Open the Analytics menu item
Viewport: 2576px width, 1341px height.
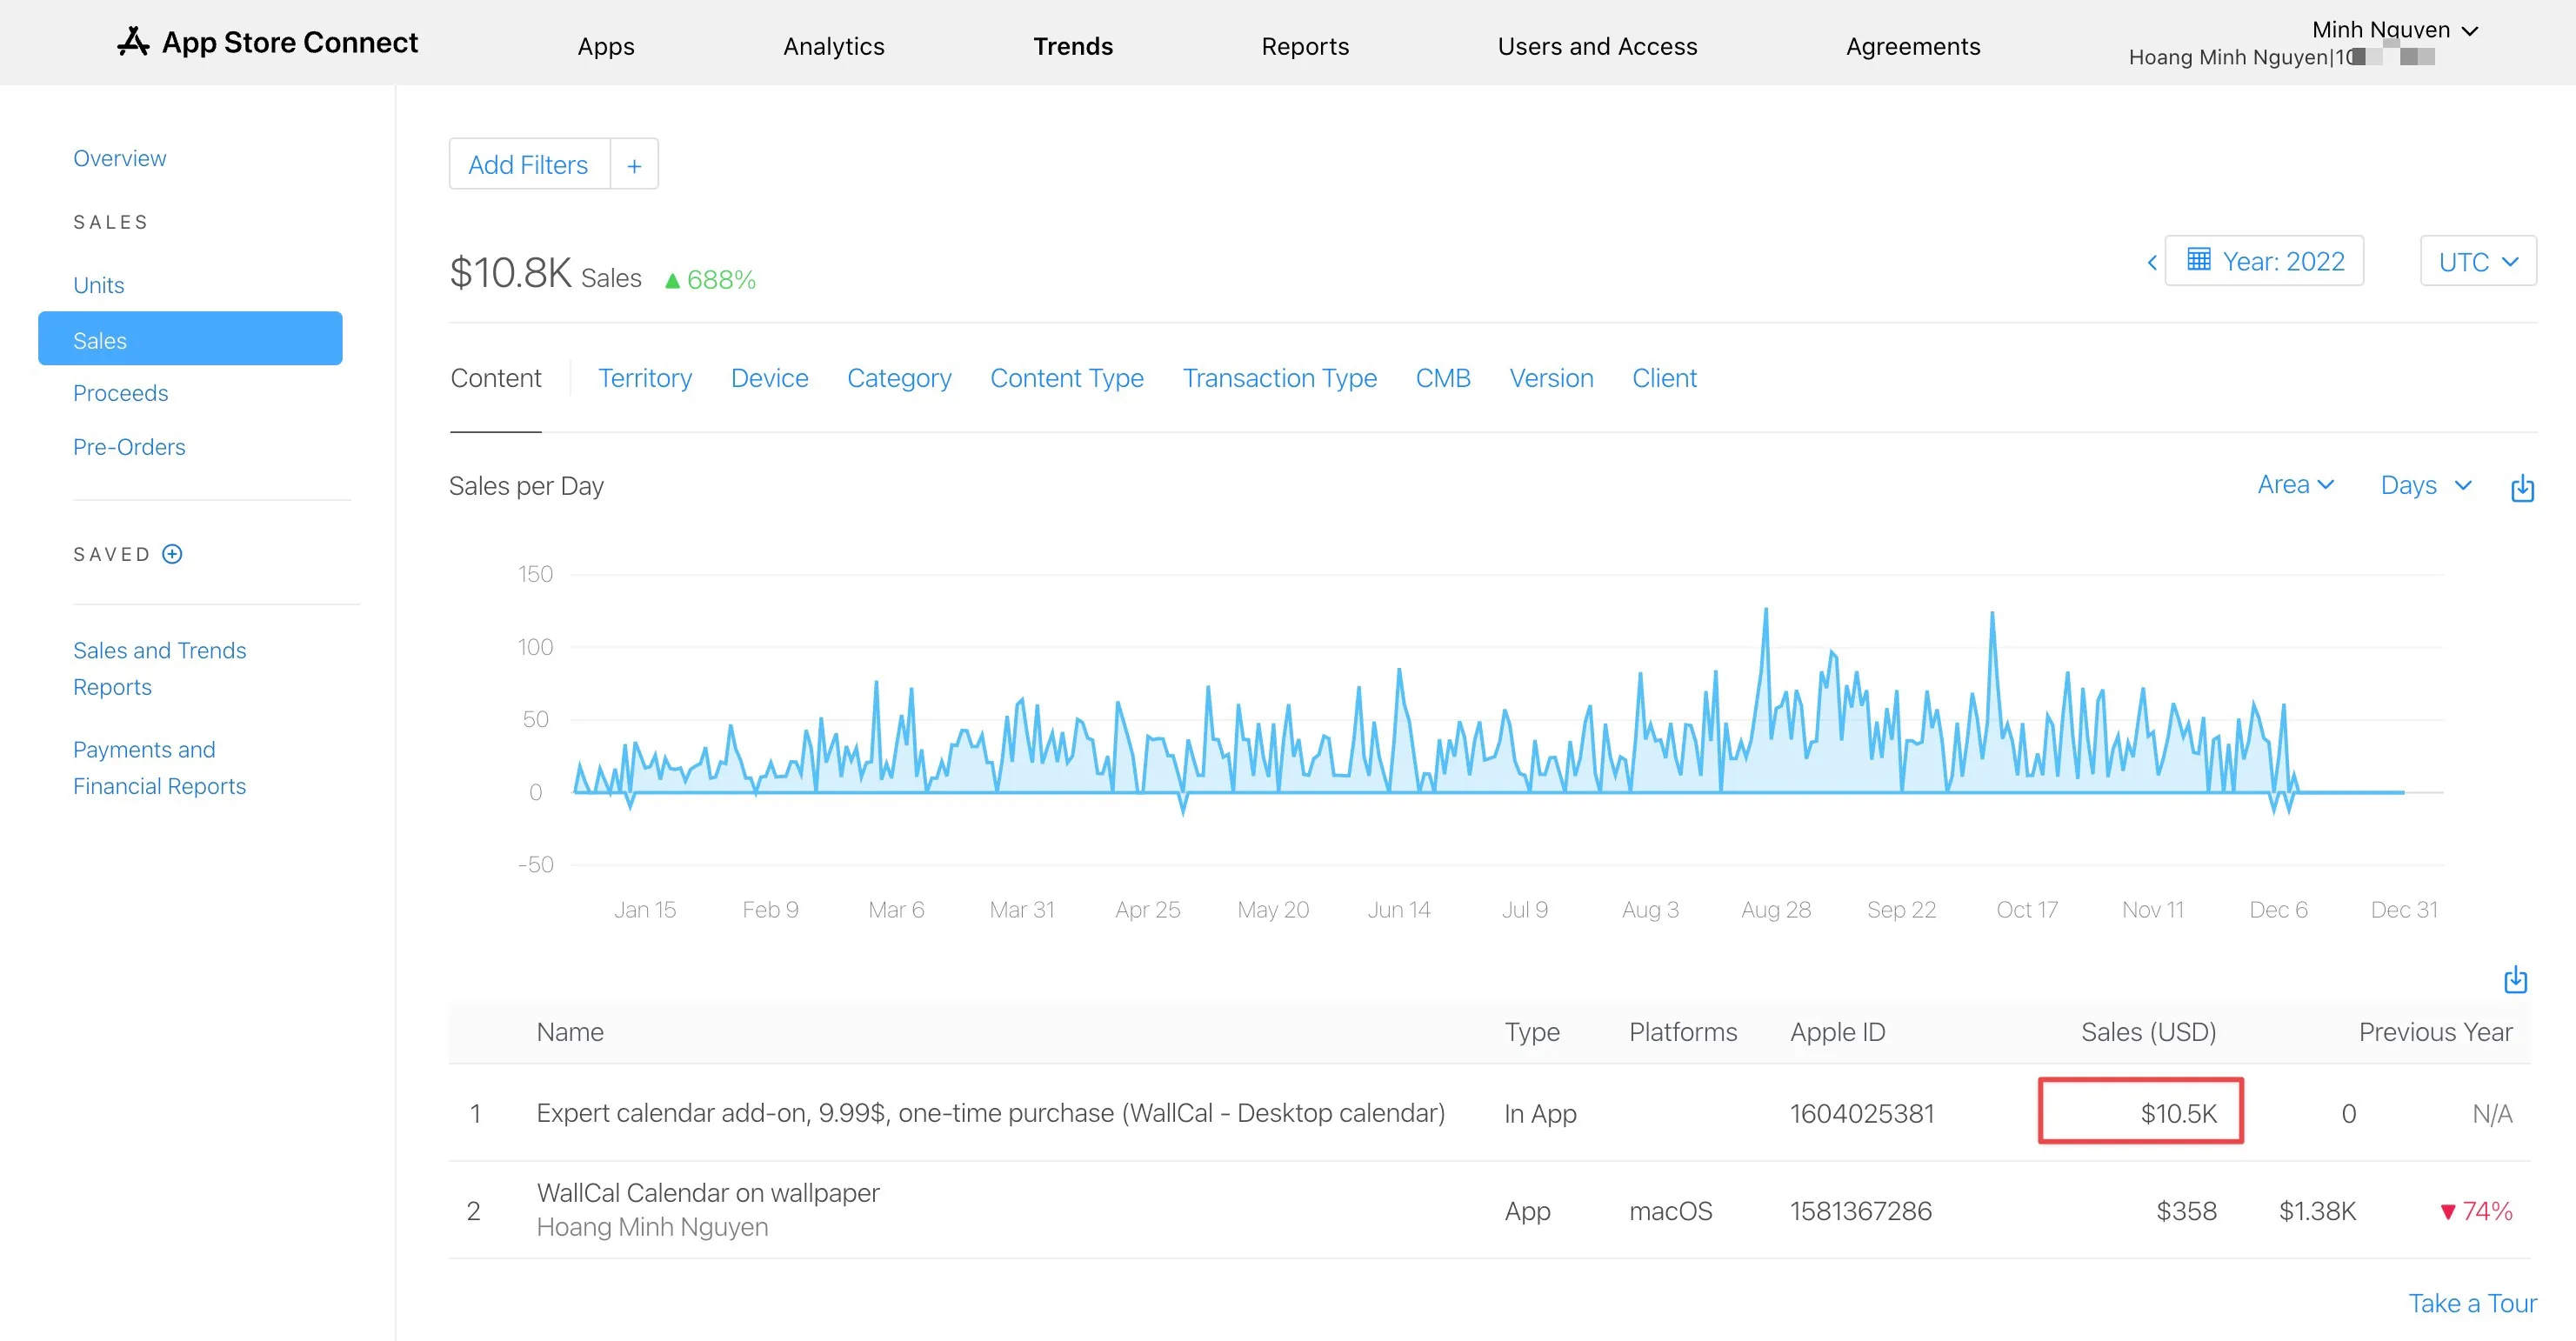point(833,46)
